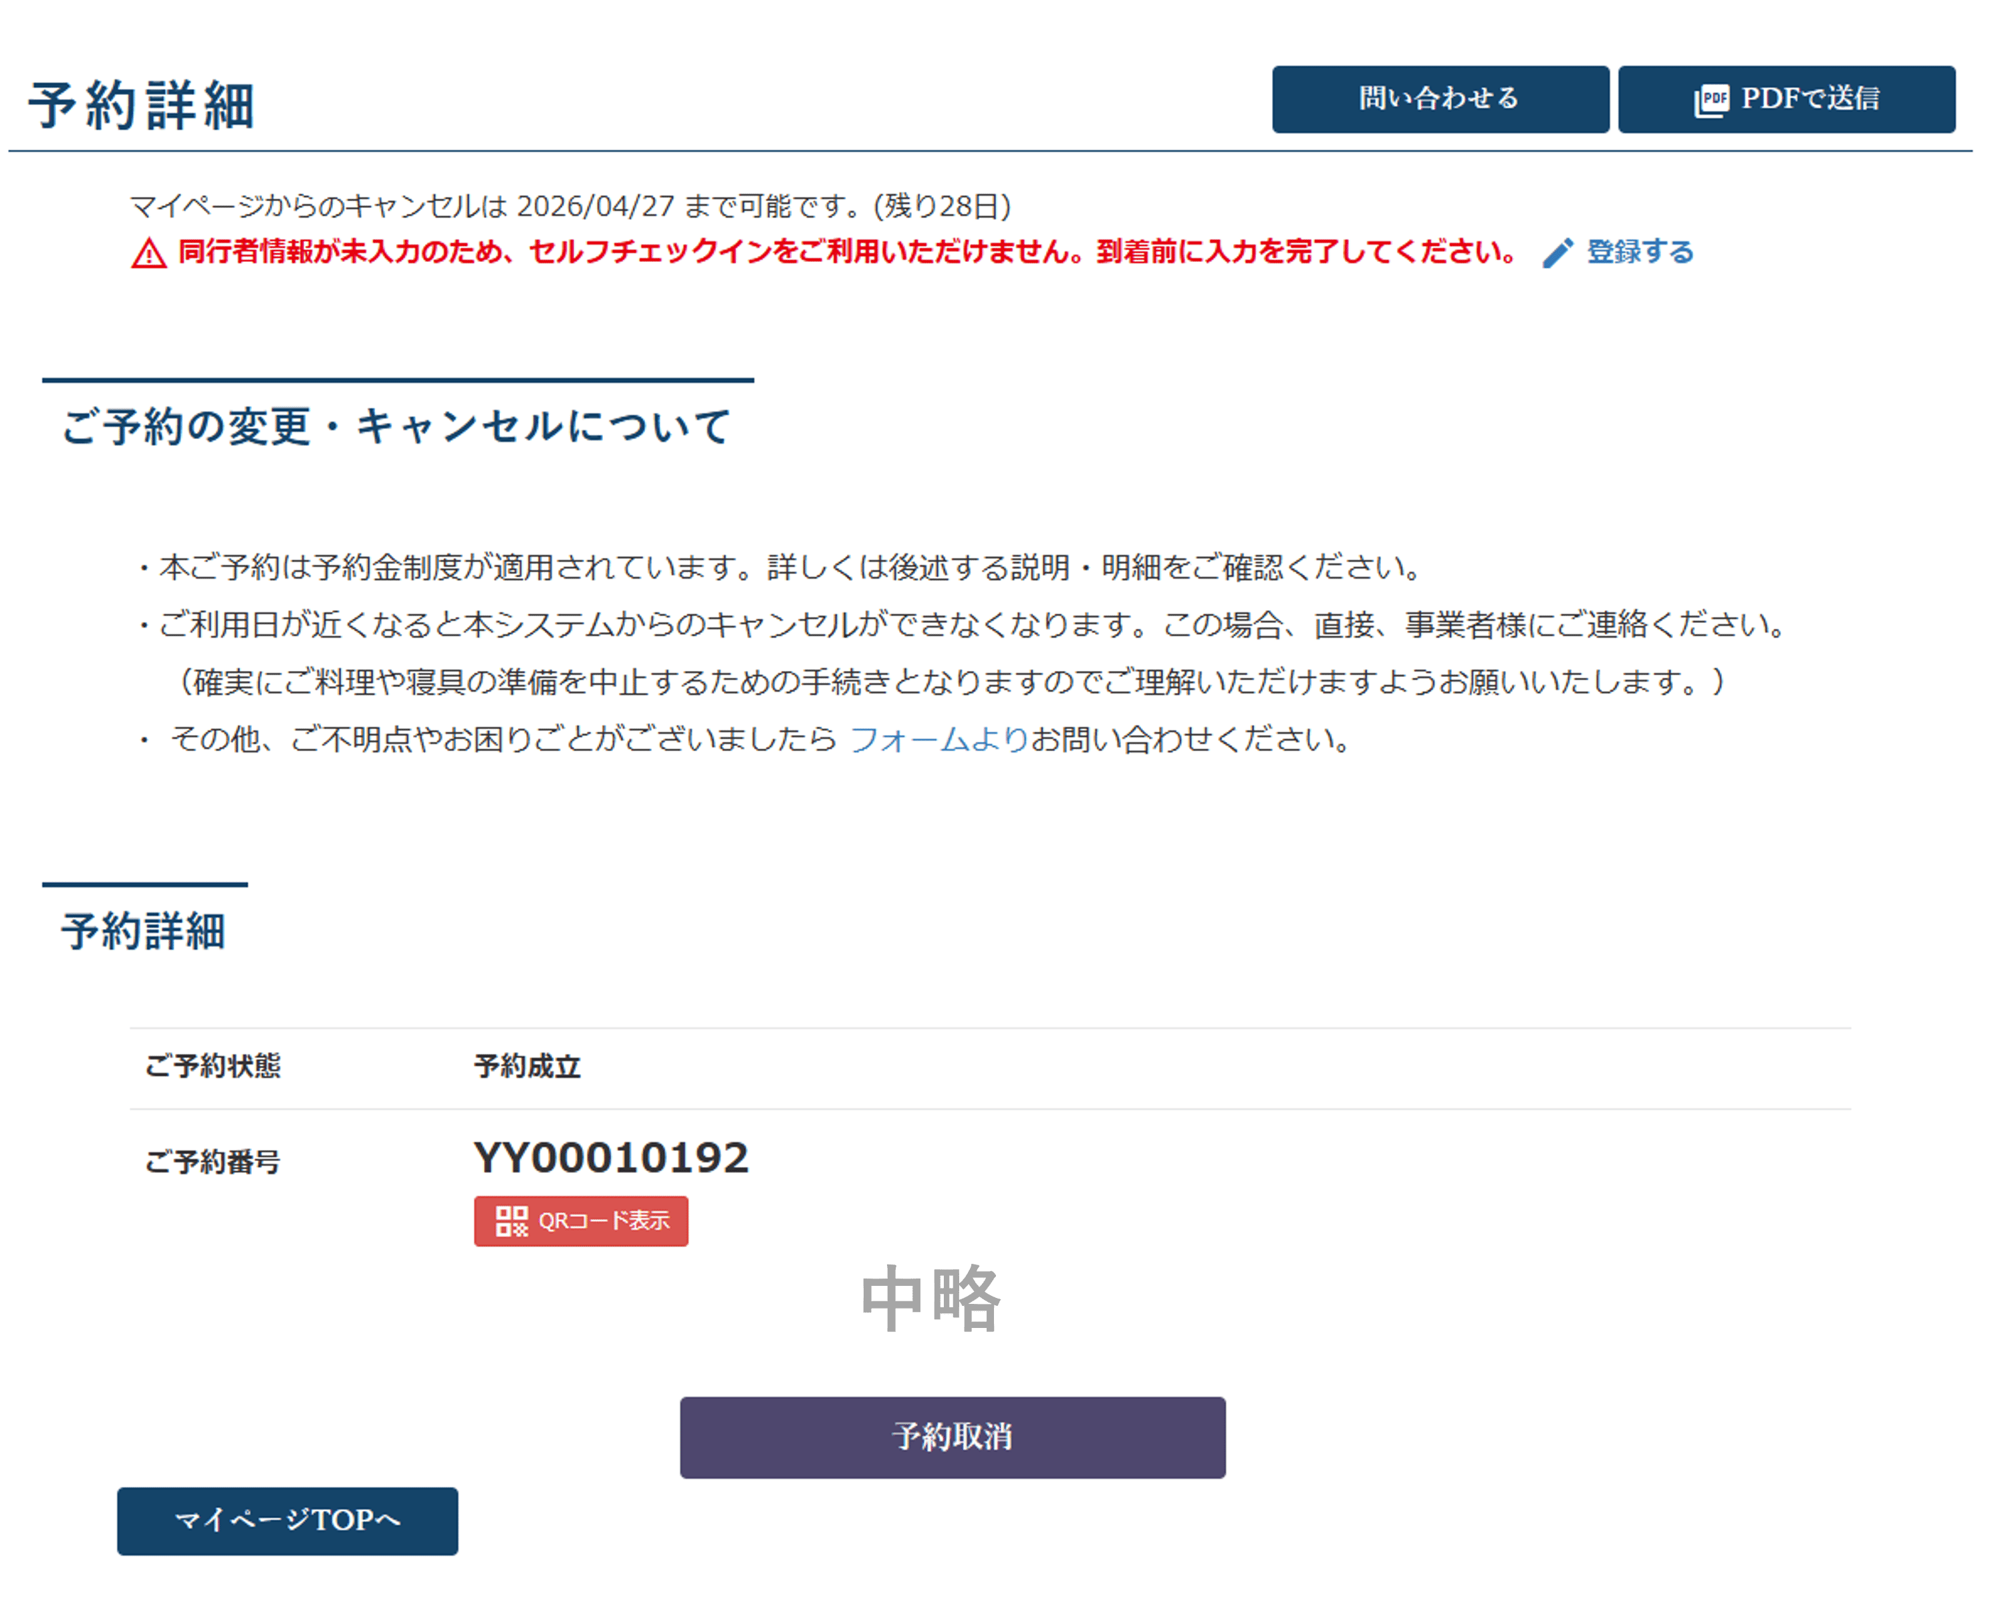
Task: Click the QR code icon
Action: click(511, 1220)
